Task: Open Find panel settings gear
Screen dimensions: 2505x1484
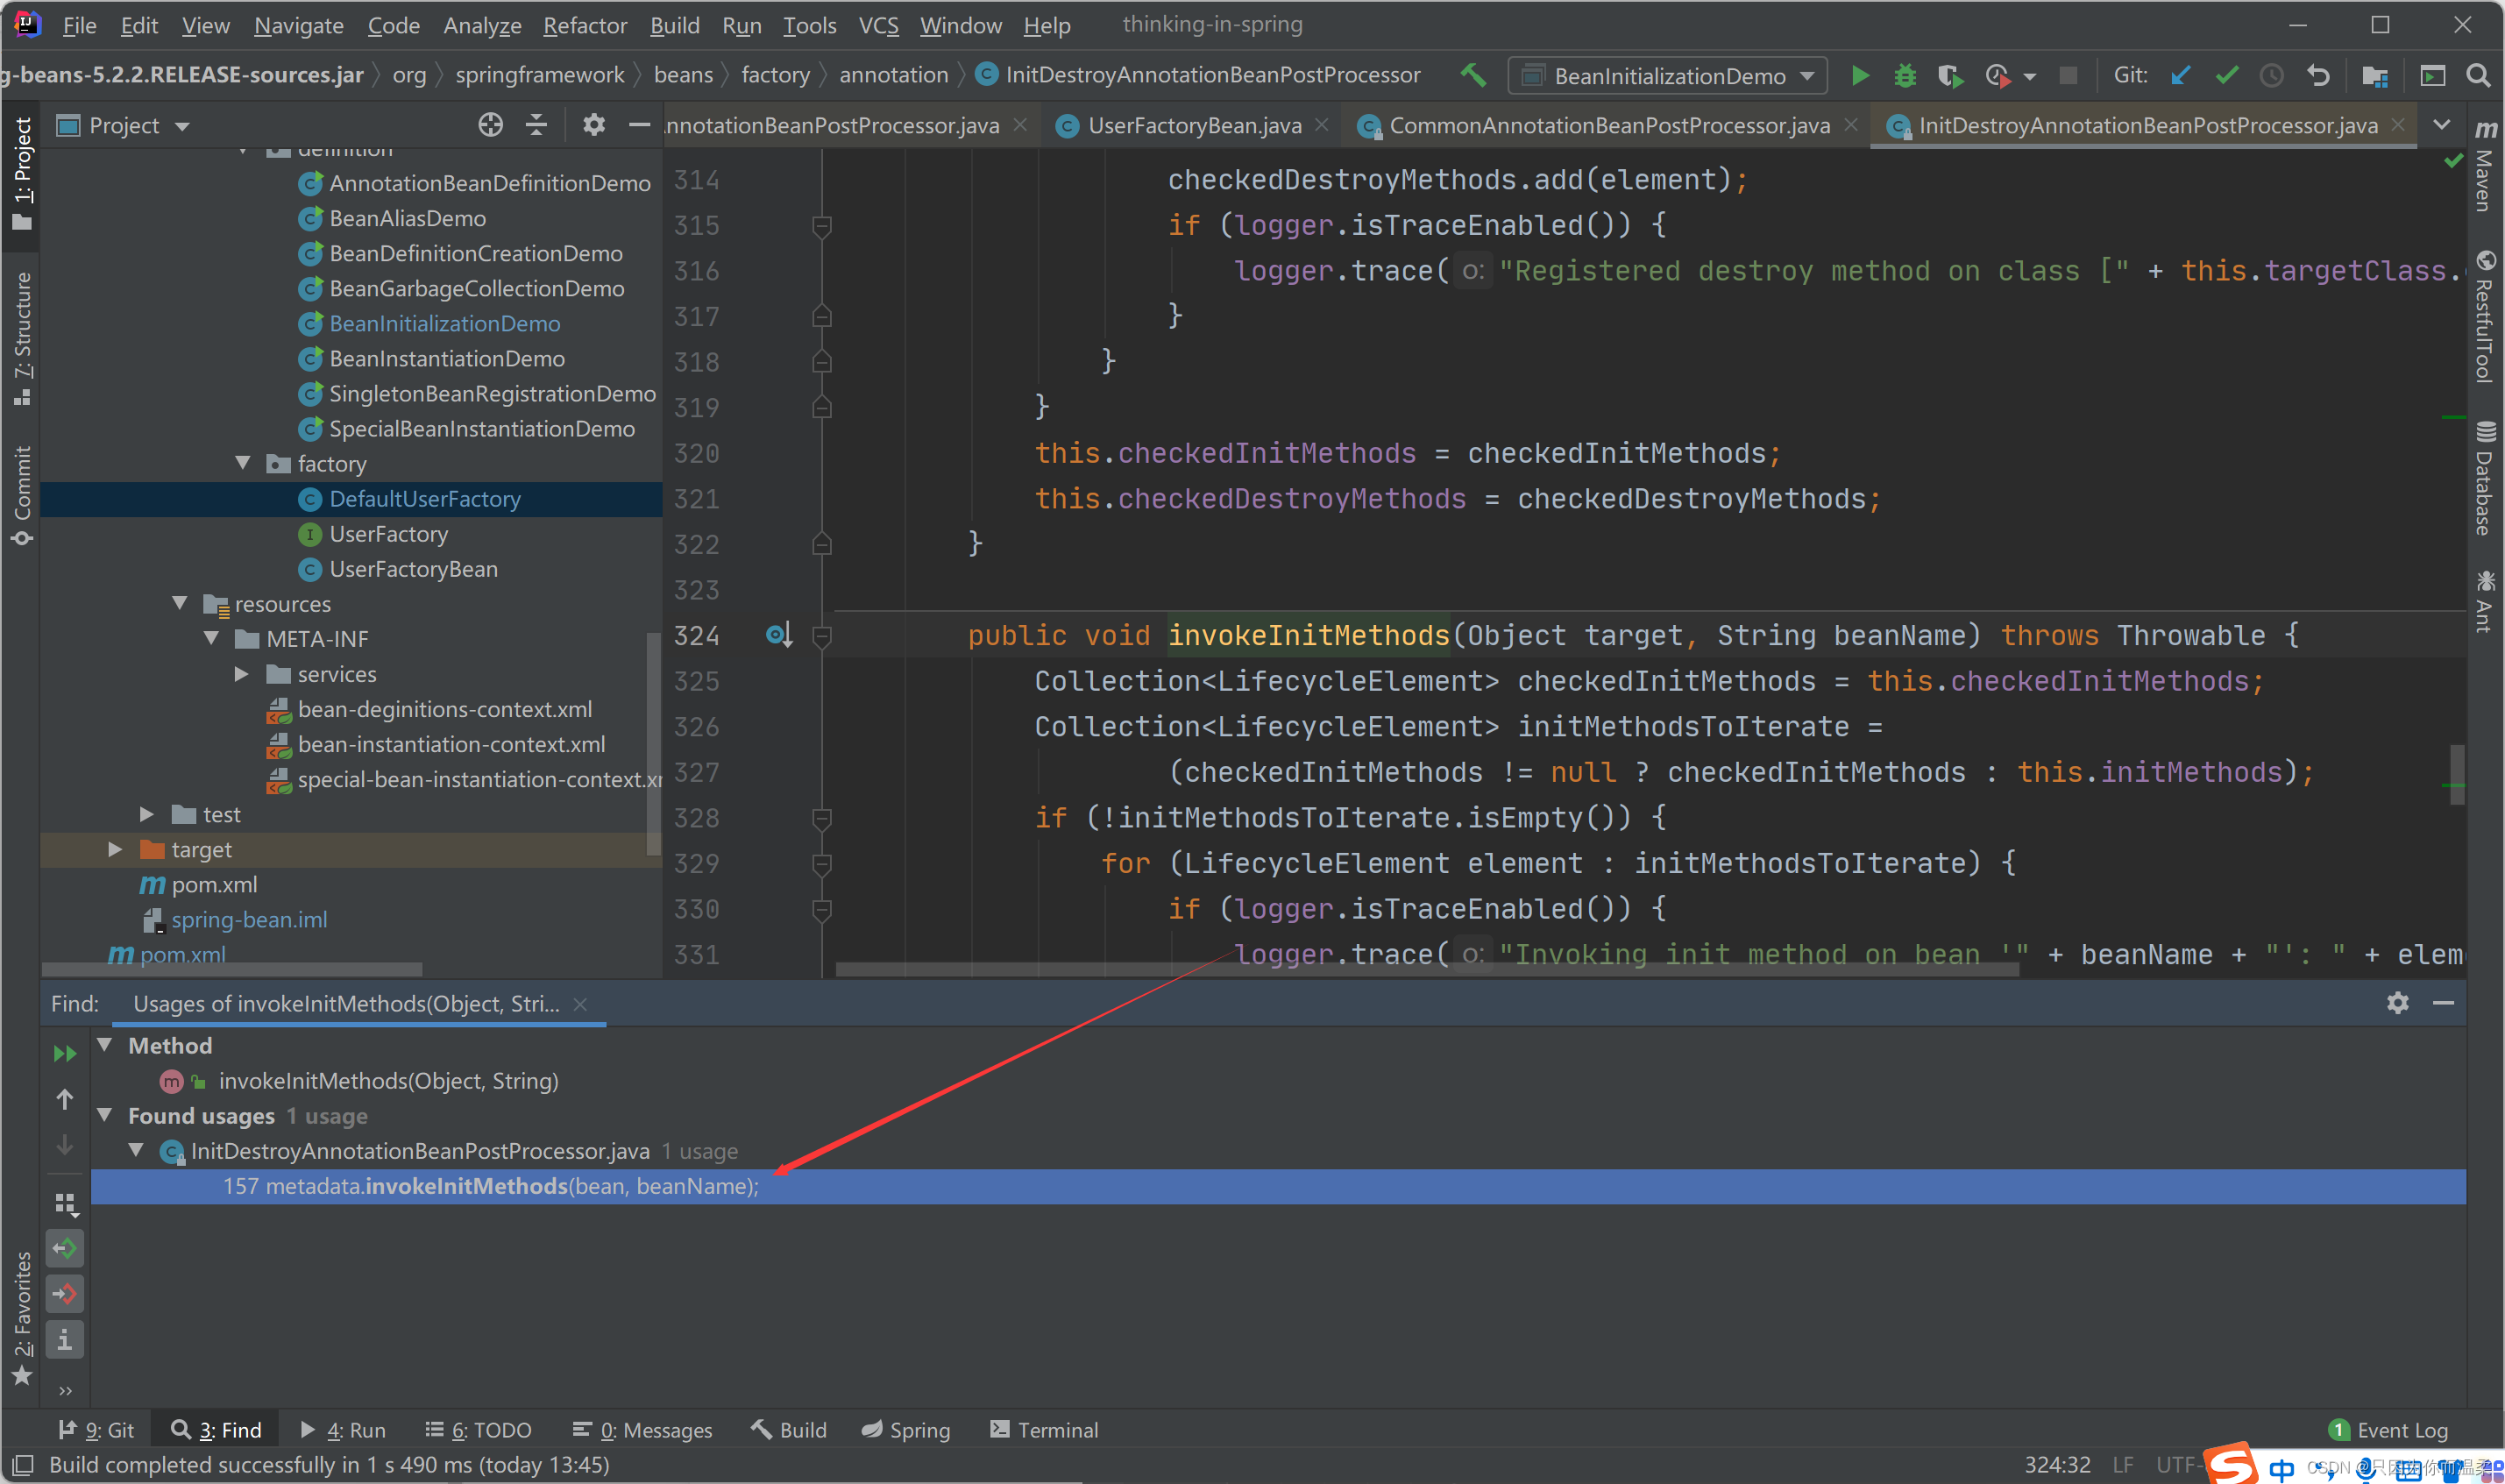Action: [x=2397, y=1003]
